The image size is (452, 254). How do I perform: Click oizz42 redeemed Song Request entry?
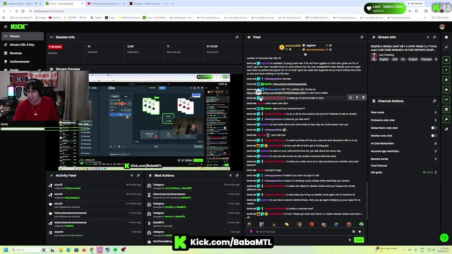click(x=96, y=196)
